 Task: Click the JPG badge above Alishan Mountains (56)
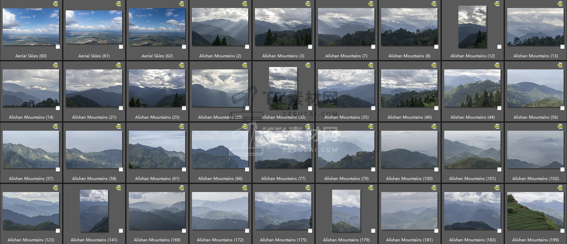560,65
